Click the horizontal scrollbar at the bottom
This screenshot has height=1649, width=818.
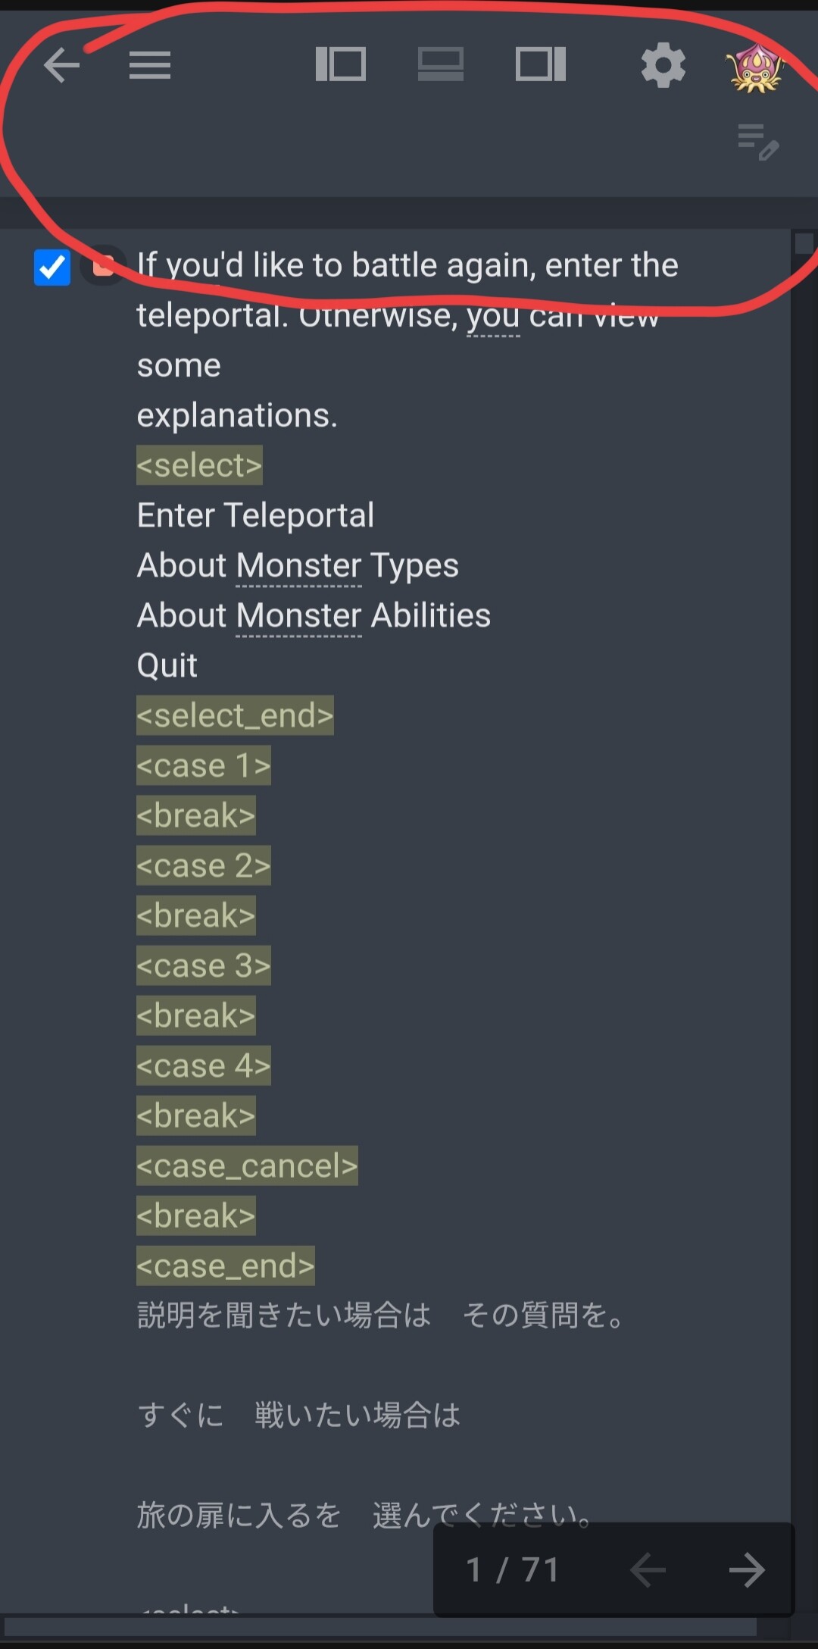pyautogui.click(x=379, y=1626)
